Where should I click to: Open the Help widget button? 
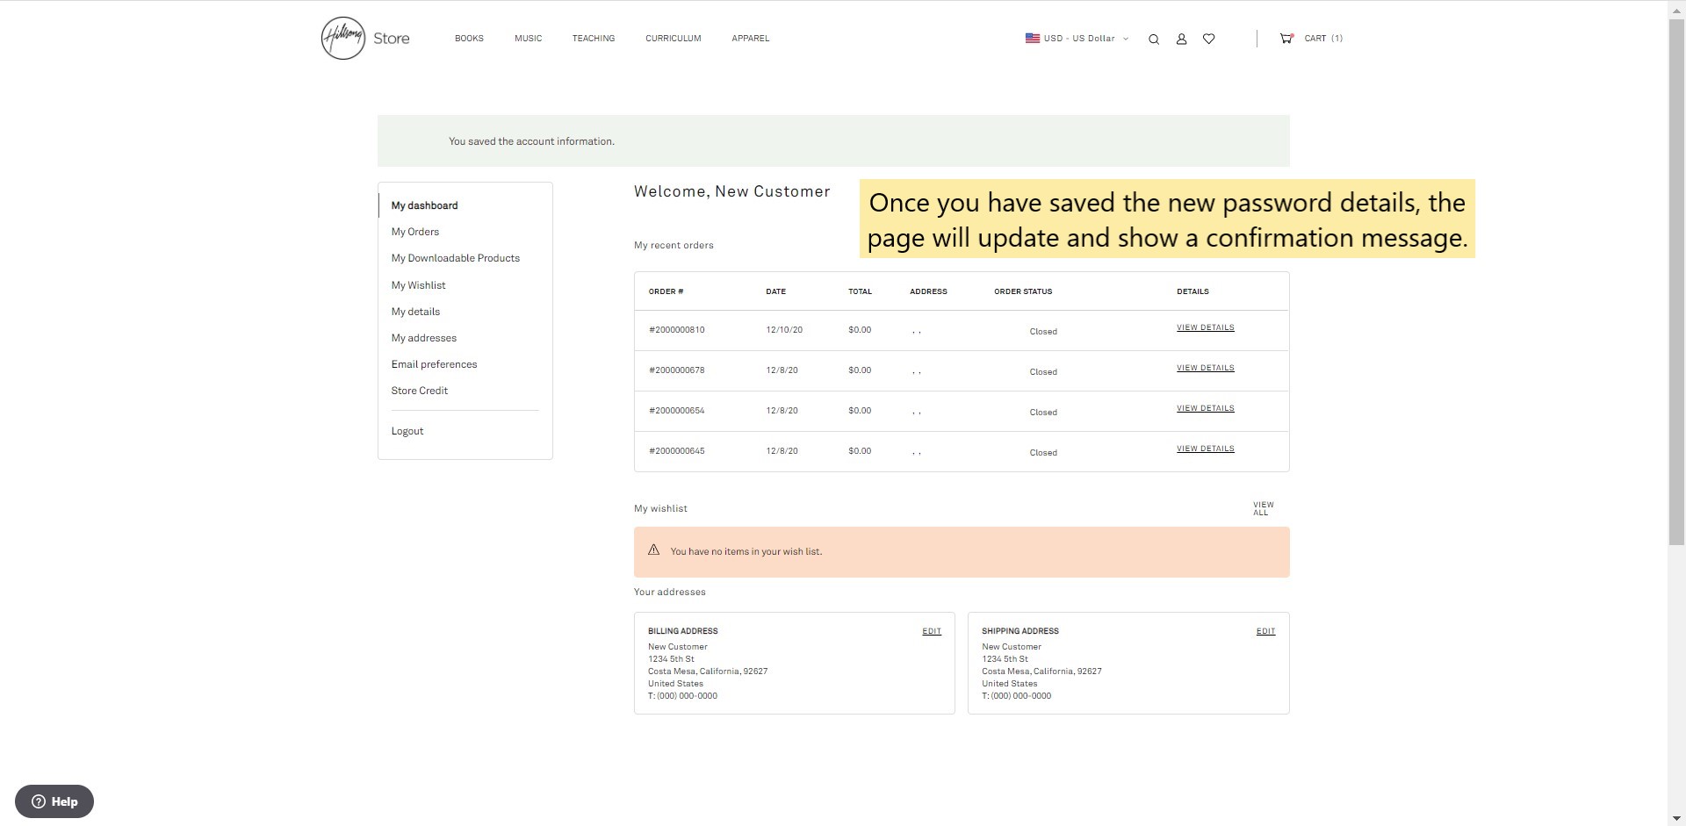point(54,801)
